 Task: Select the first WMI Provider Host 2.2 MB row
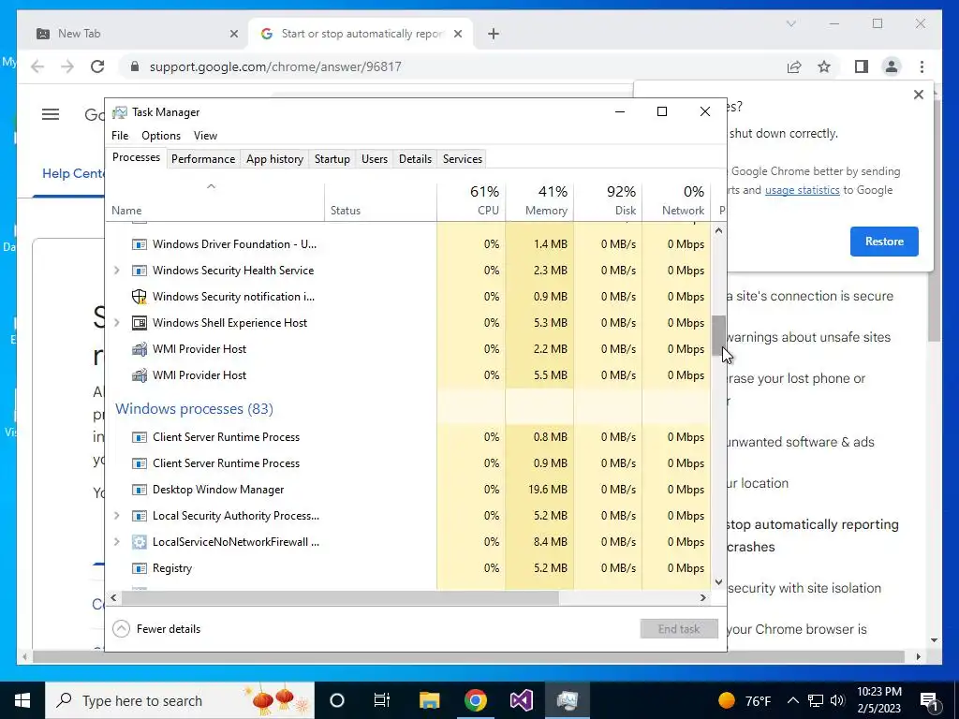[x=408, y=349]
